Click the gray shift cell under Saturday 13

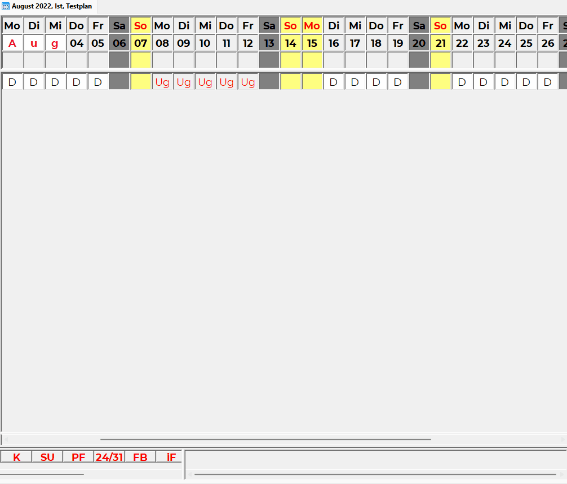point(269,82)
